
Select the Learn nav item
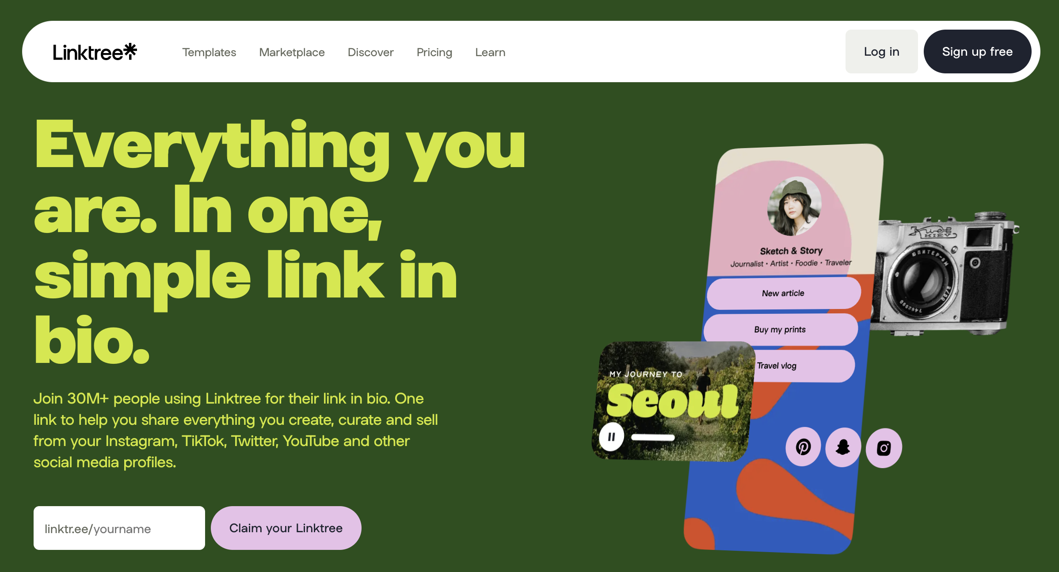490,52
